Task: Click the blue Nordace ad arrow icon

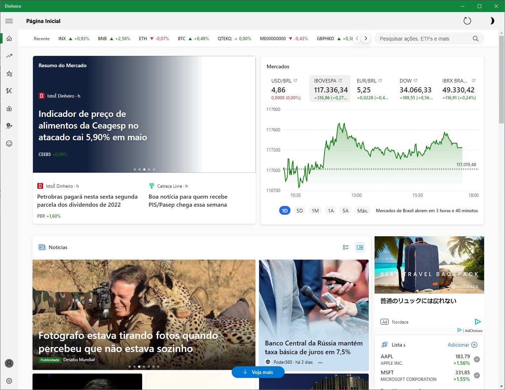Action: point(478,322)
